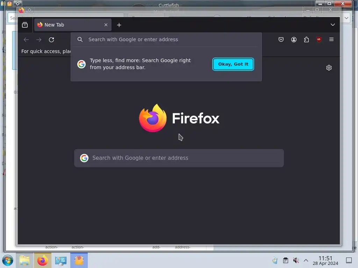Click the Firefox window title icon
The width and height of the screenshot is (358, 268).
coord(21,10)
